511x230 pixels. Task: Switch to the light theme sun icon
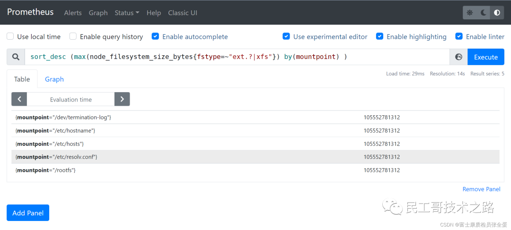click(x=470, y=13)
